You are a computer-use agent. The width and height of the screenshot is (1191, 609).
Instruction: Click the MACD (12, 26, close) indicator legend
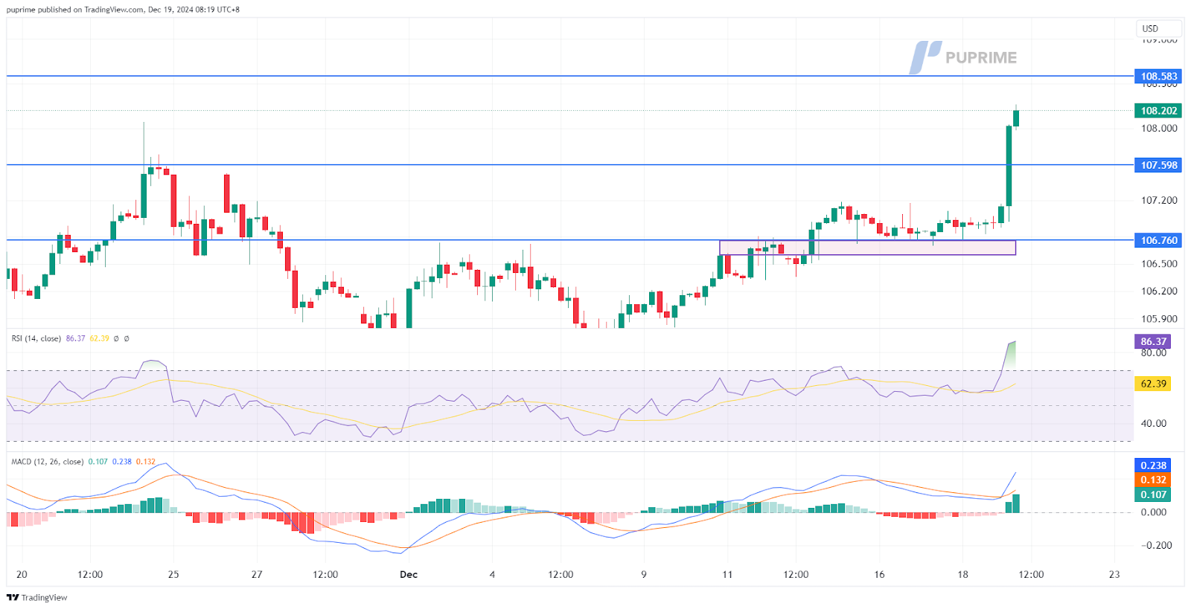47,462
